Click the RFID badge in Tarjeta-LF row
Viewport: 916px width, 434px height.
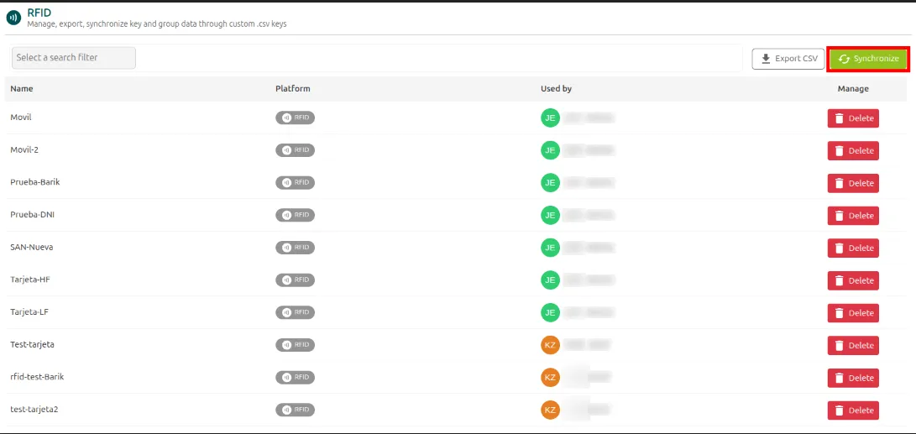point(295,312)
